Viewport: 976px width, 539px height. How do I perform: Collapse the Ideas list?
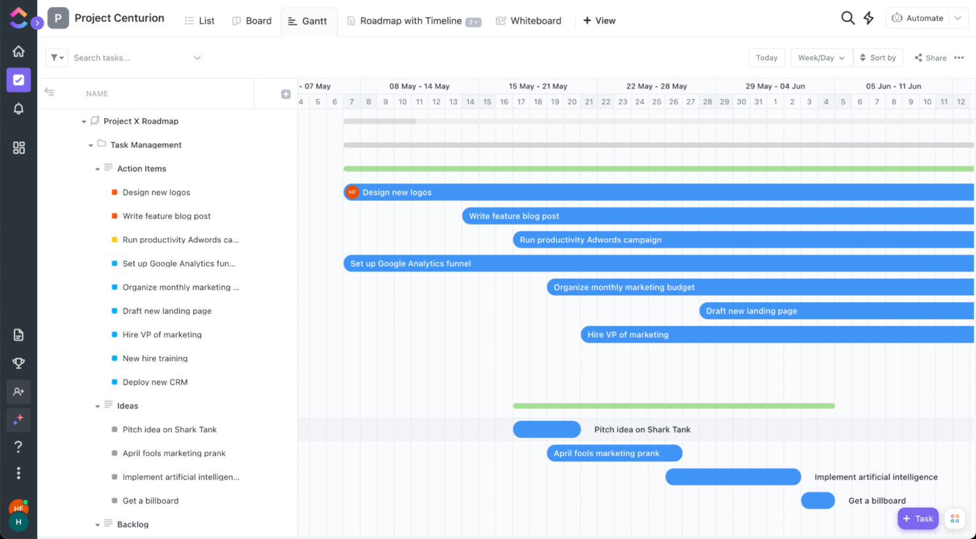point(98,406)
